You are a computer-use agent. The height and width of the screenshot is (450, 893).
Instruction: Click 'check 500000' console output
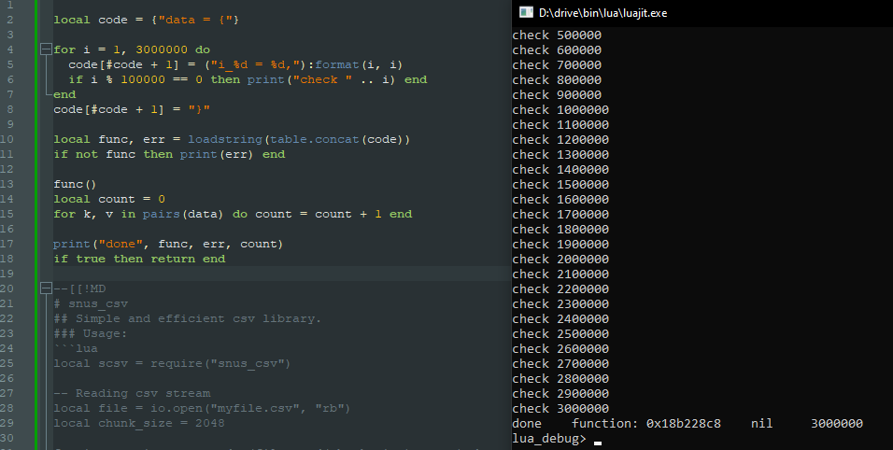(557, 35)
